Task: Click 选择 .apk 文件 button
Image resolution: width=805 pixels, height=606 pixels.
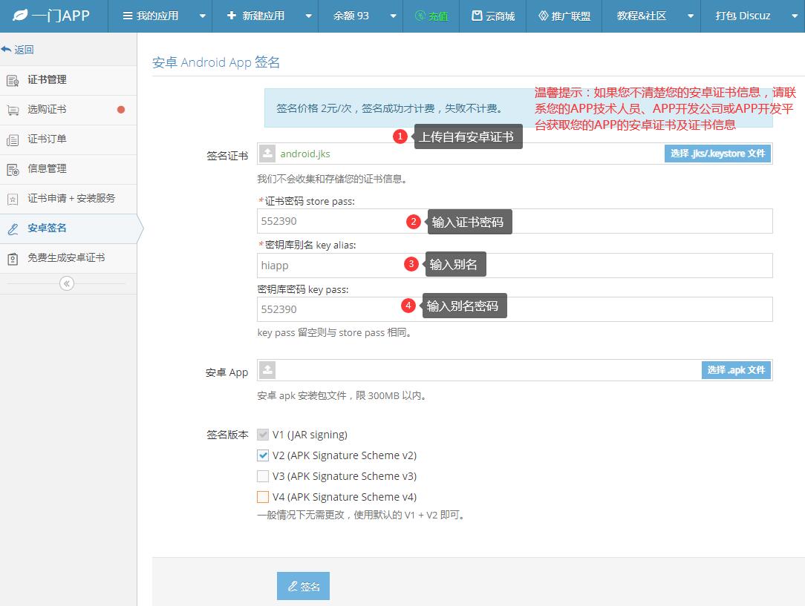Action: [x=736, y=369]
